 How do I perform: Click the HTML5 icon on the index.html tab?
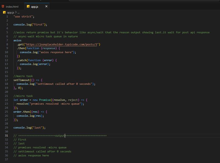click(4, 6)
